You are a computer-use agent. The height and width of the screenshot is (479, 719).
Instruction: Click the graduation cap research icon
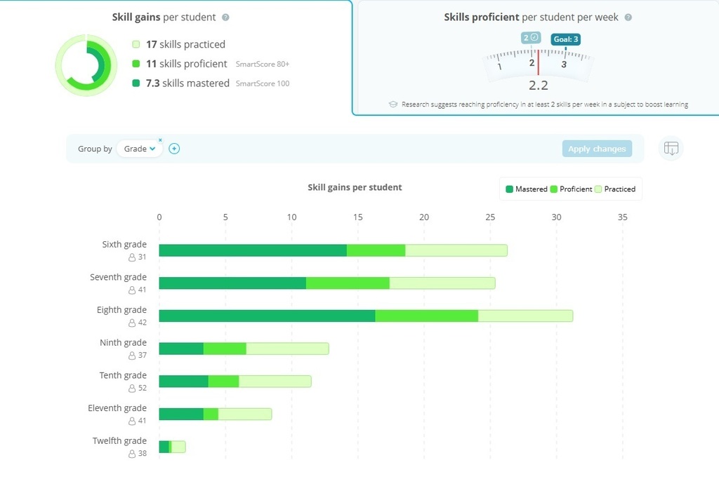(x=393, y=104)
